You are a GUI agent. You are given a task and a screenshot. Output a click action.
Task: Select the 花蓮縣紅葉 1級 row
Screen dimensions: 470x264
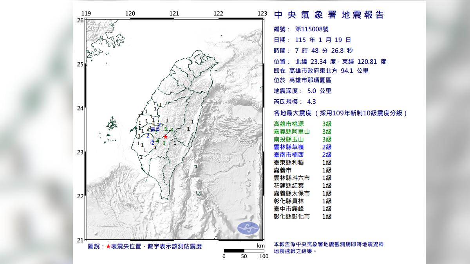coord(303,185)
